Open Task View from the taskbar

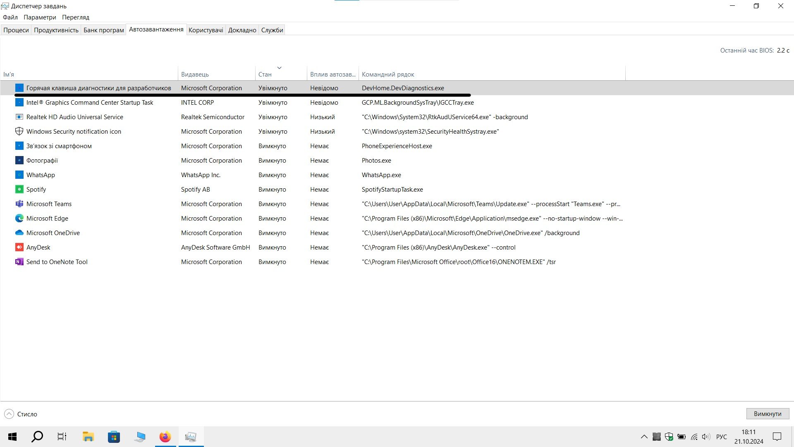point(62,437)
